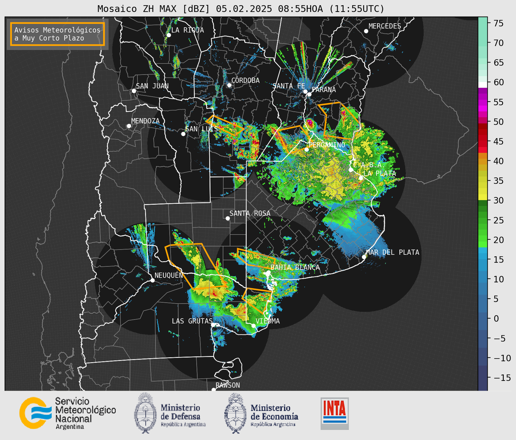Click the SANTA FE city marker dot
Viewport: 516px width, 440px height.
point(305,91)
